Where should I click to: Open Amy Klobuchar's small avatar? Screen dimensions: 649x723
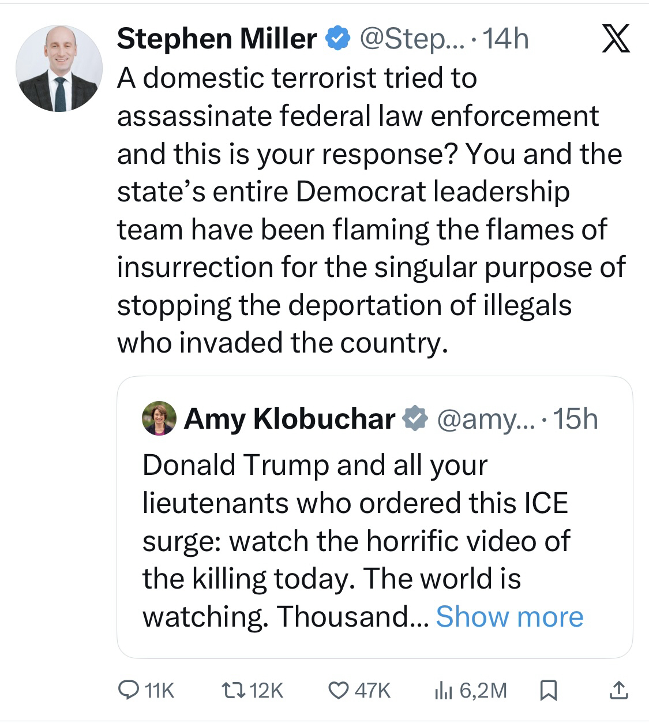[x=159, y=418]
